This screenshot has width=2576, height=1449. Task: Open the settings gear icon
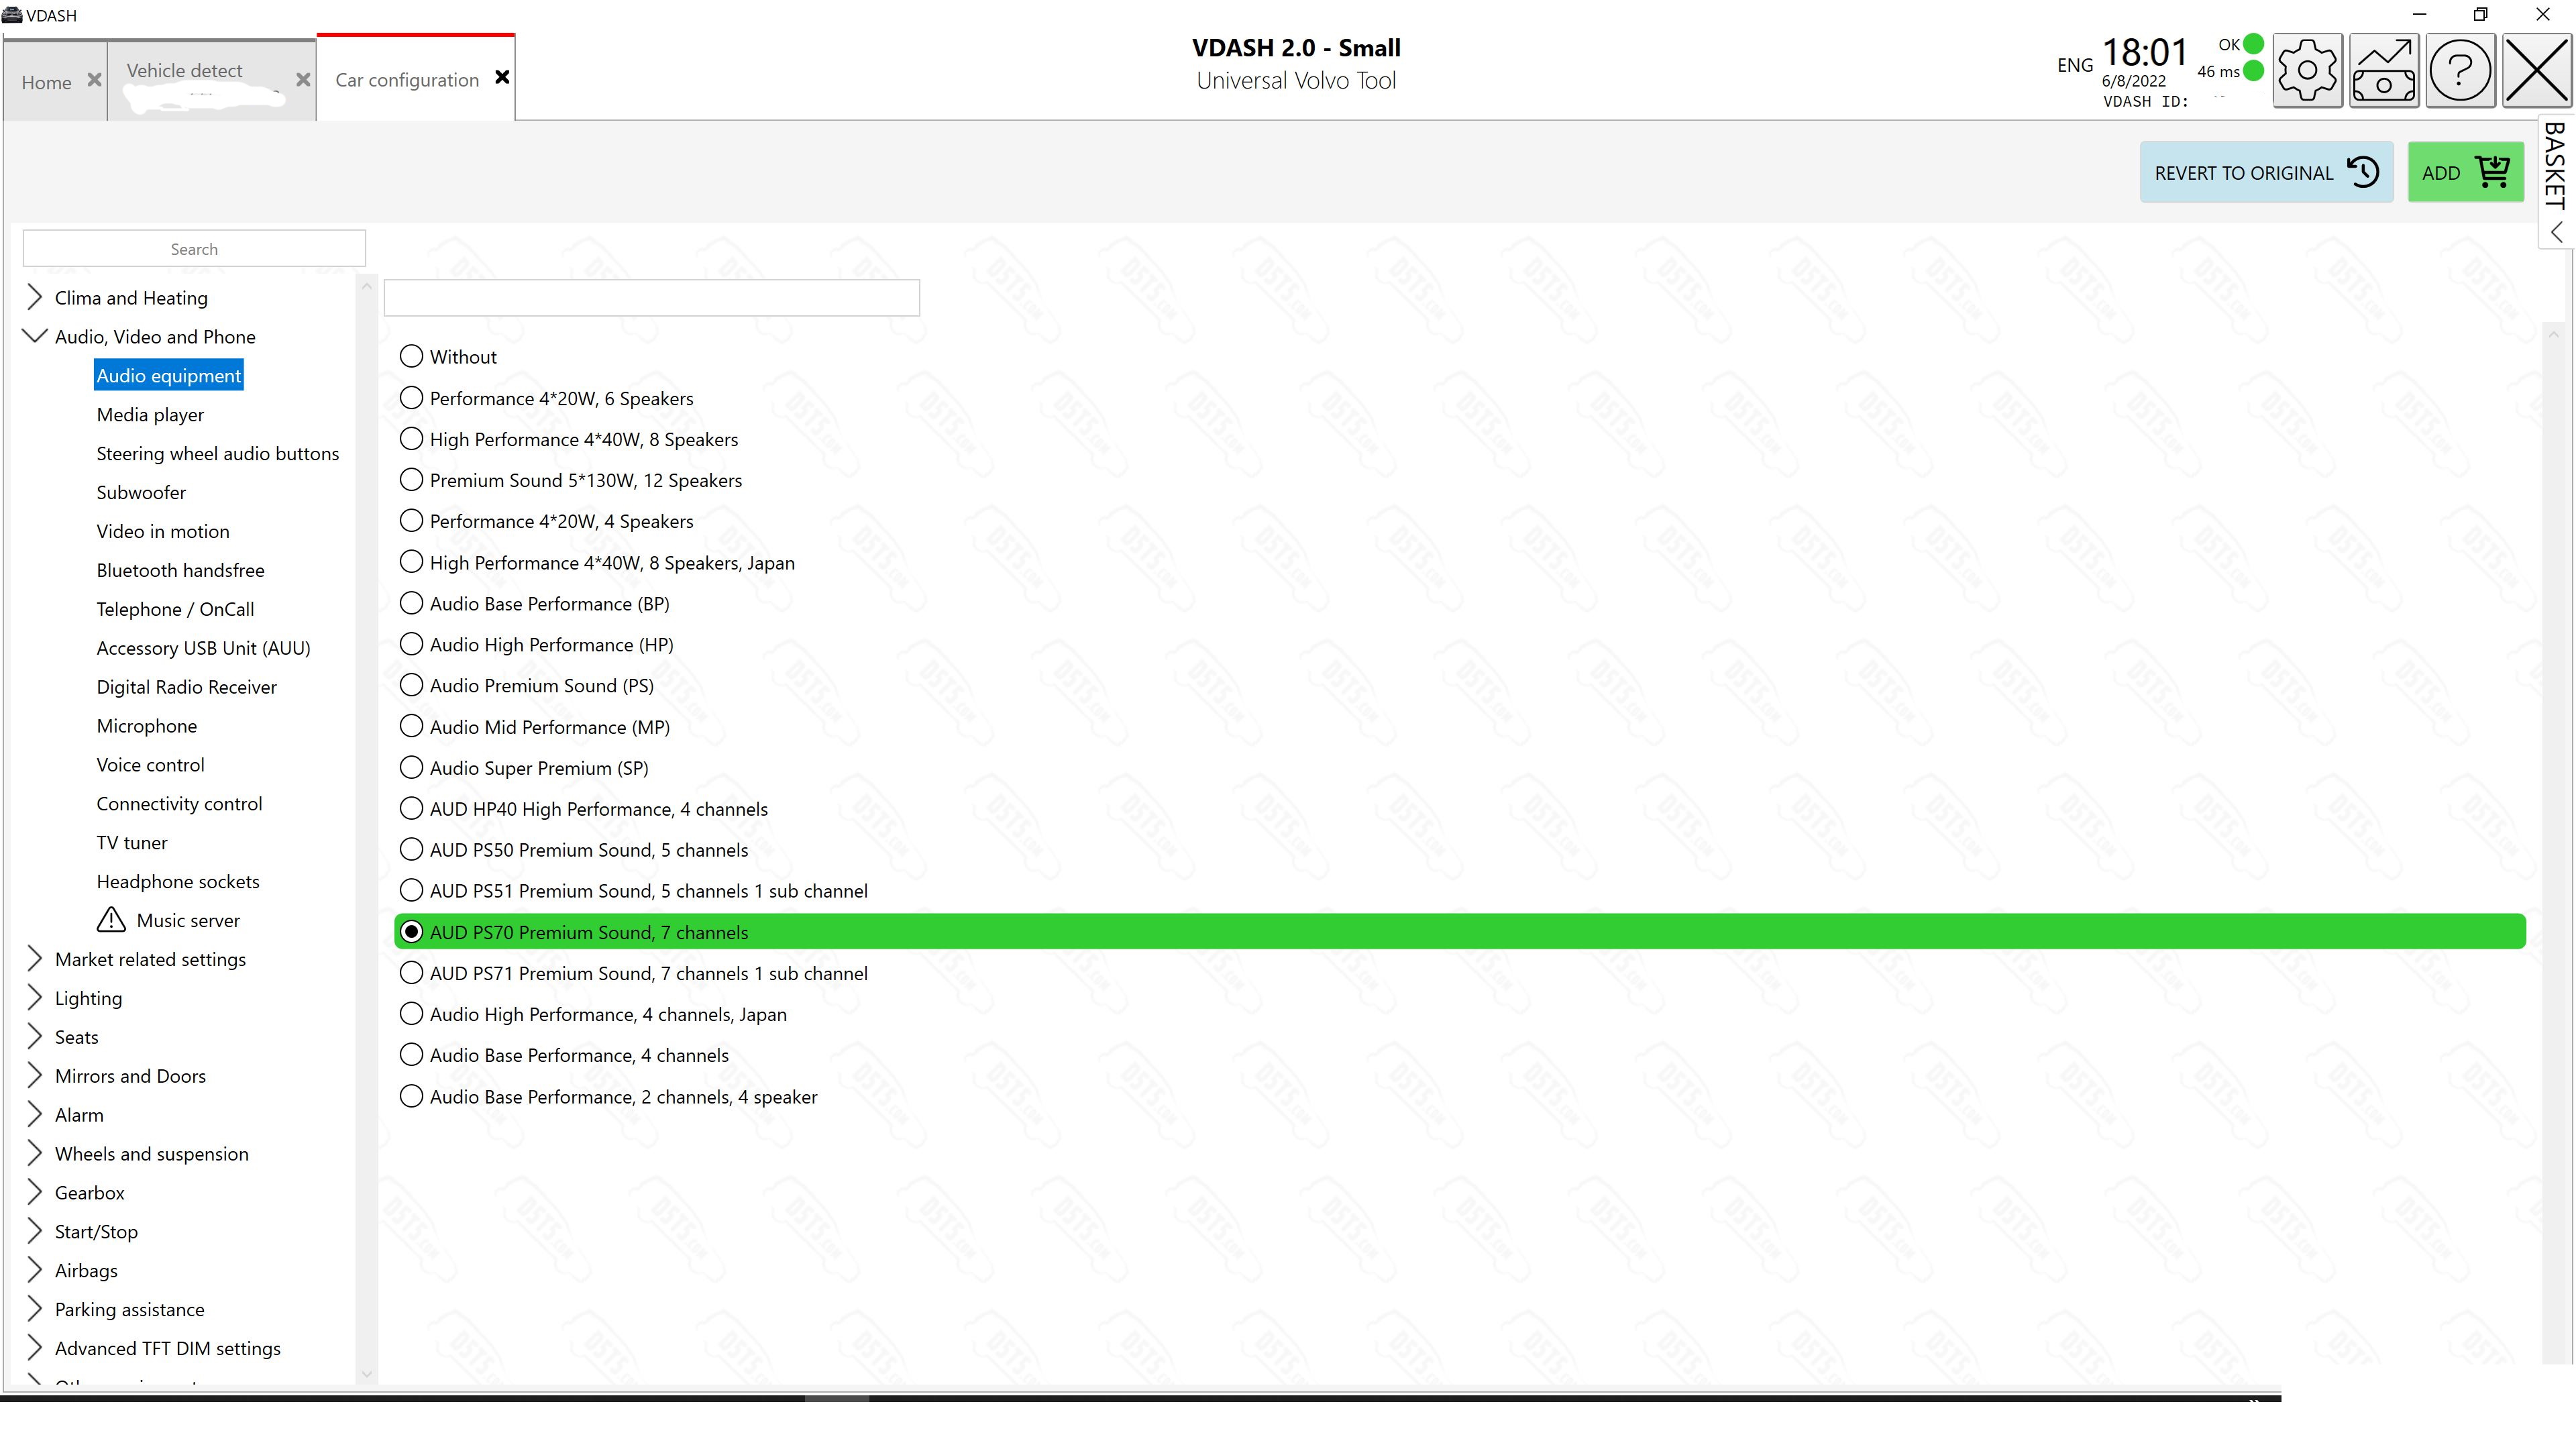(2306, 71)
